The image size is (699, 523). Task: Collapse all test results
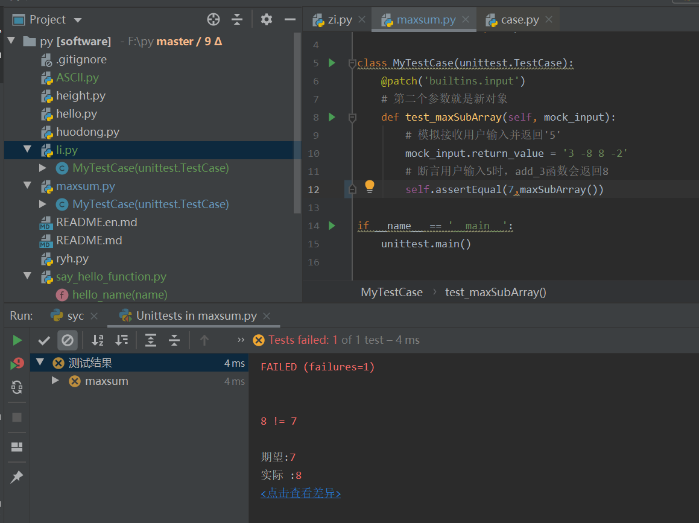pyautogui.click(x=174, y=341)
